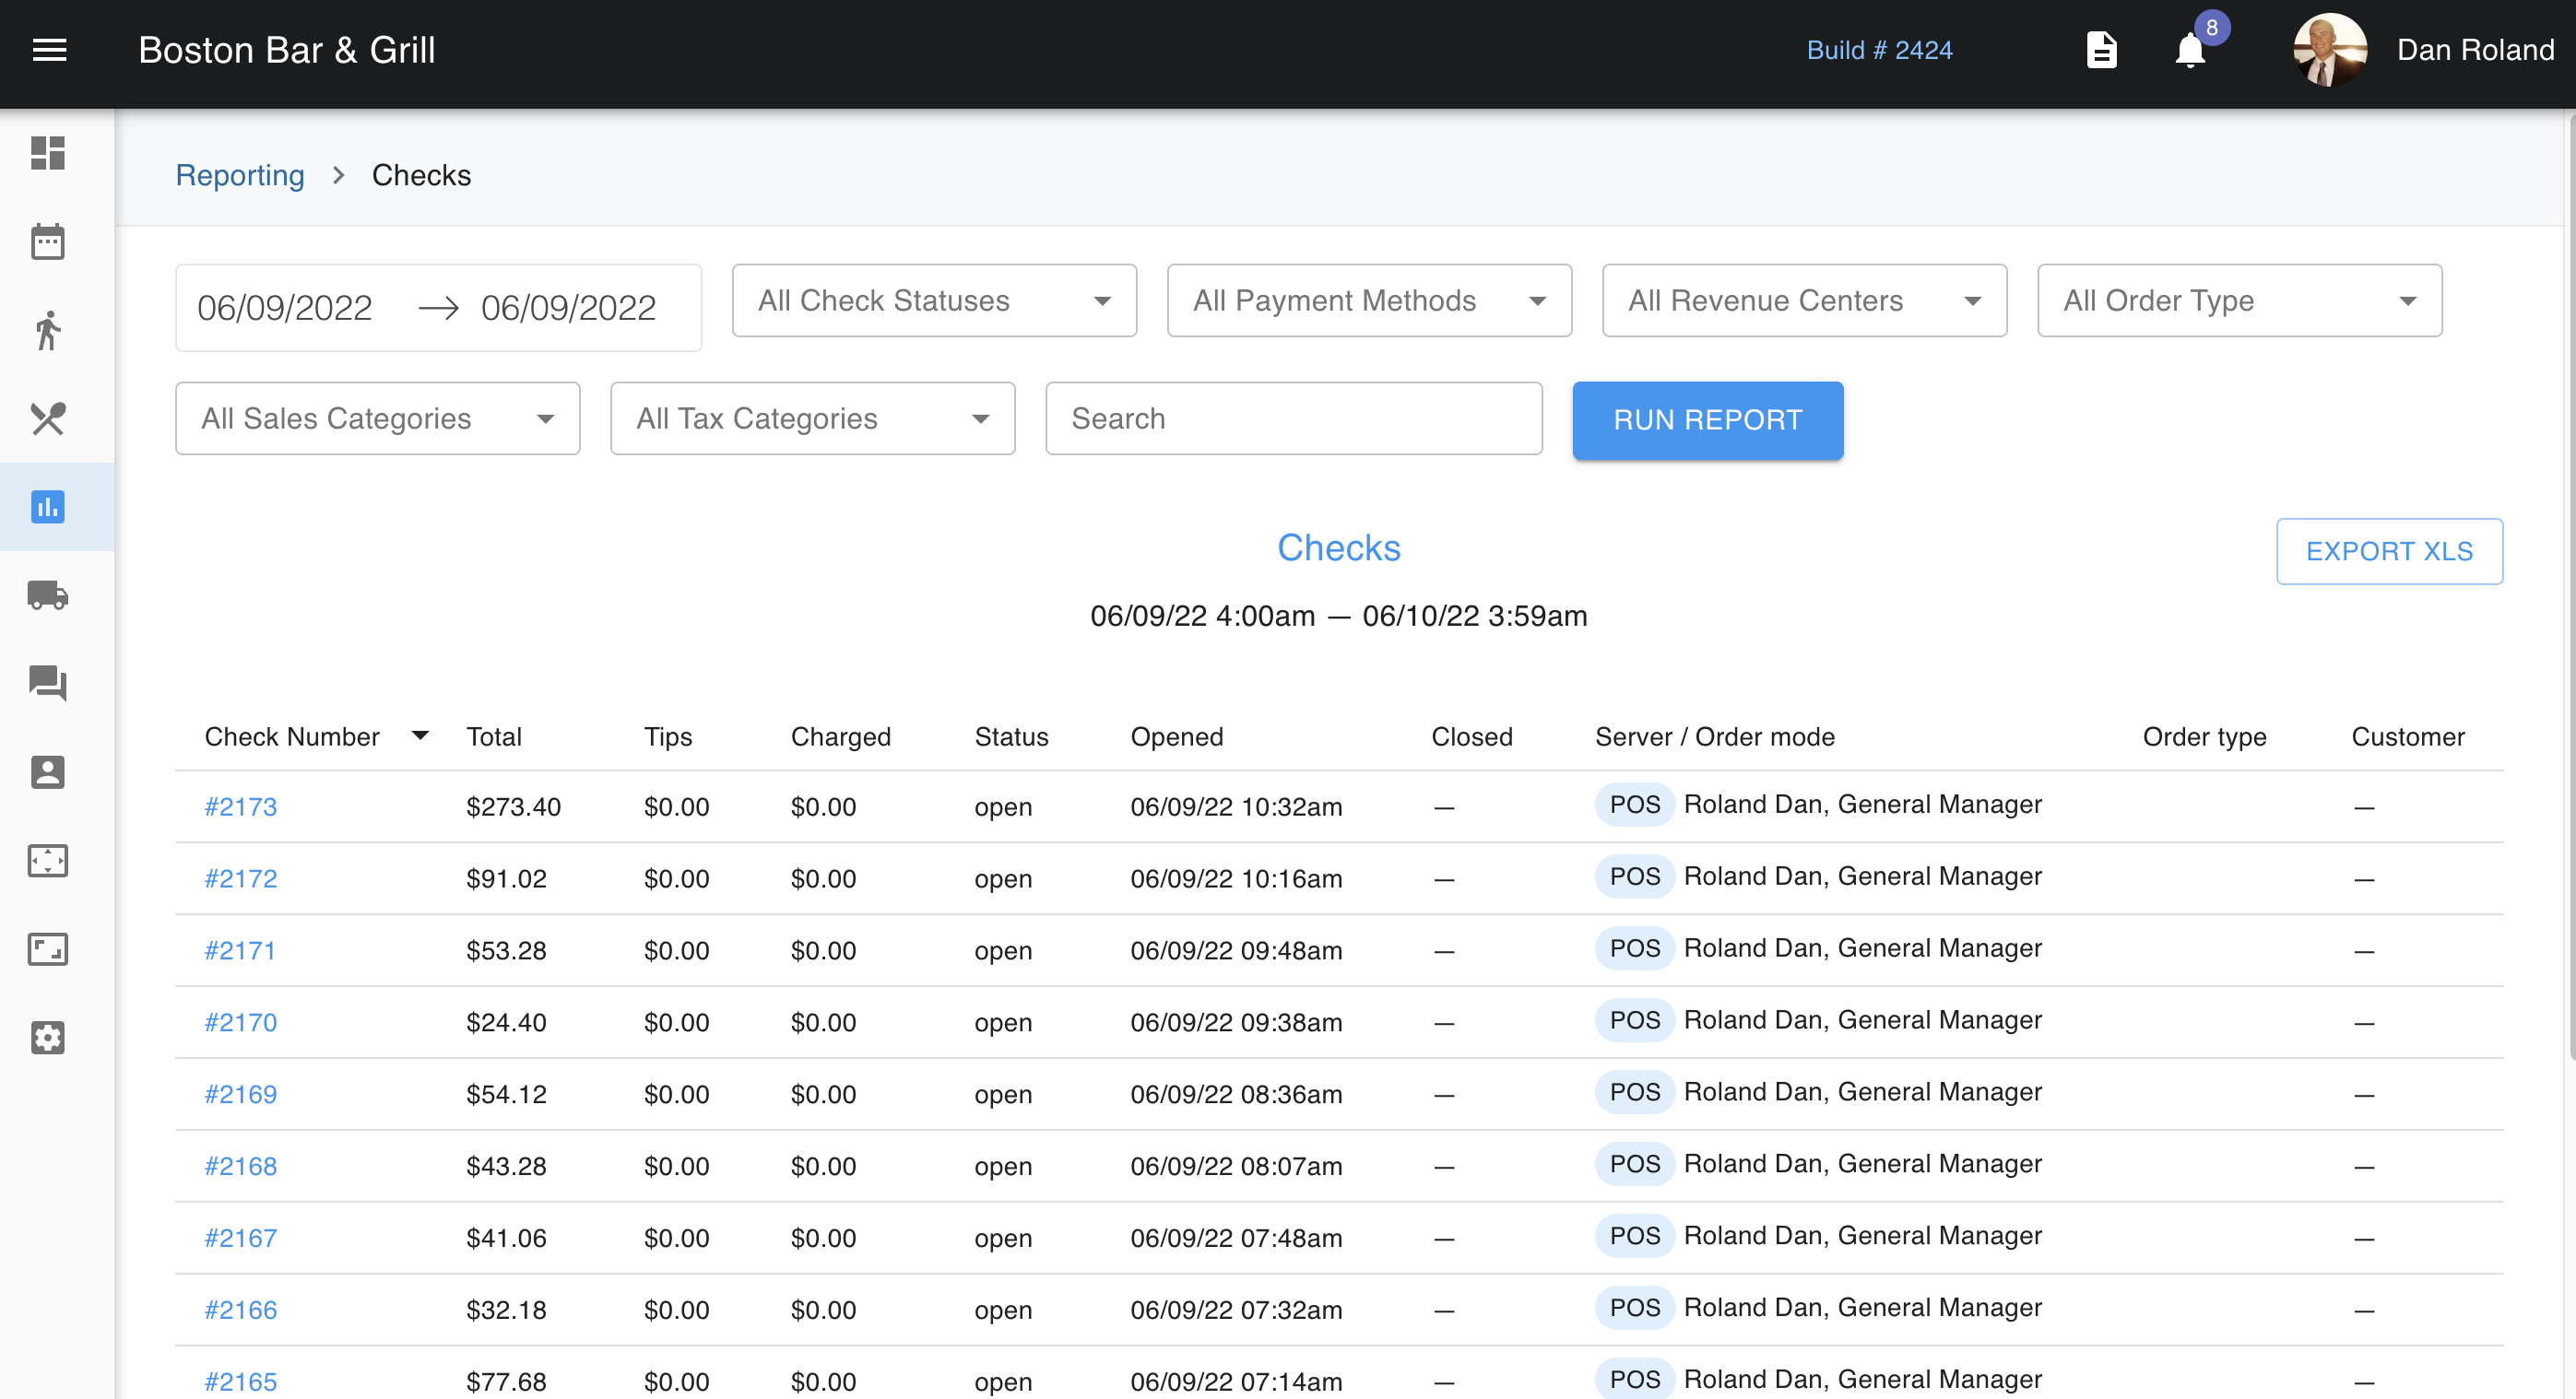2576x1399 pixels.
Task: Click the chat bubbles sidebar icon
Action: pos(47,684)
